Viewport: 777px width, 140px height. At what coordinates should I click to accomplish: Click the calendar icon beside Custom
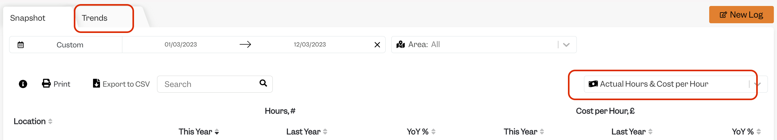(20, 45)
